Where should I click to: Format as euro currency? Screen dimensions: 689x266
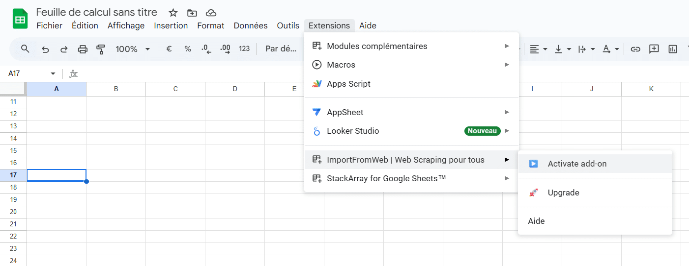[x=169, y=49]
